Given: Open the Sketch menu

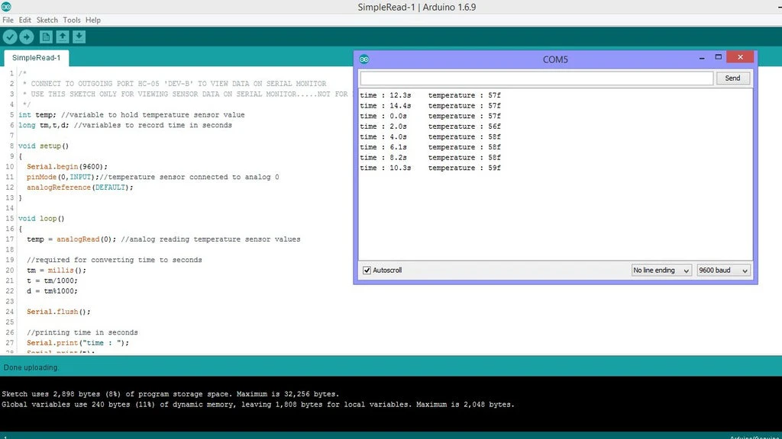Looking at the screenshot, I should point(47,20).
